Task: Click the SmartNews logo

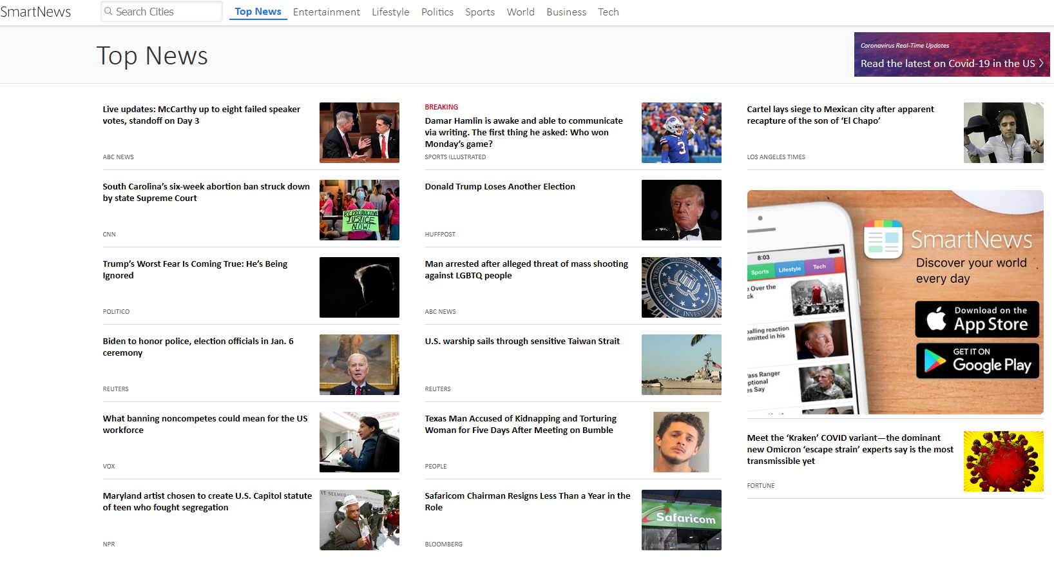Action: [35, 12]
